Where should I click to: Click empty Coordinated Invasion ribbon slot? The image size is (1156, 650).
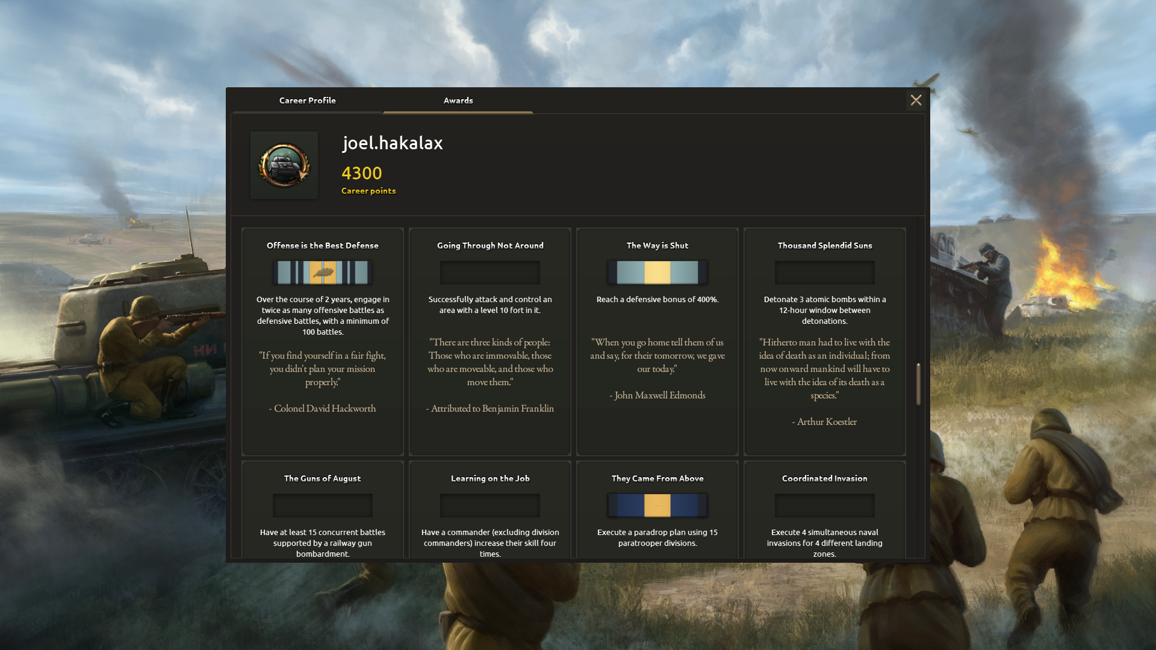coord(825,506)
